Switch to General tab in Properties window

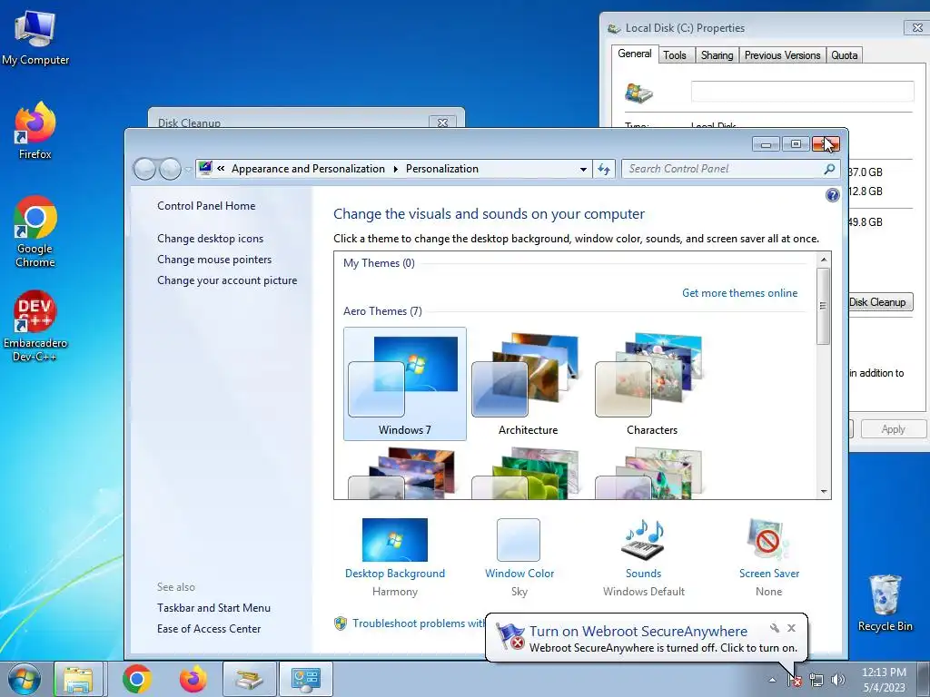635,54
